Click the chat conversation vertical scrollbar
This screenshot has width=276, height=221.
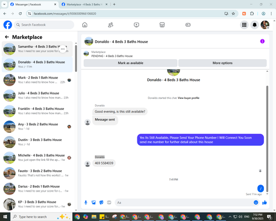(267, 139)
